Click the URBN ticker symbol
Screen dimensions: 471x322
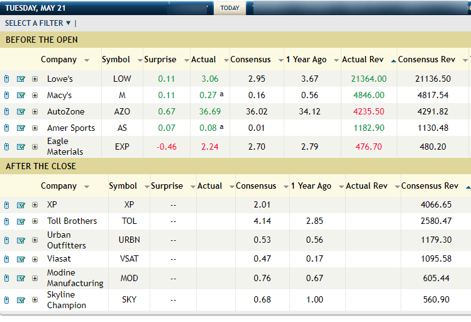[x=129, y=240]
